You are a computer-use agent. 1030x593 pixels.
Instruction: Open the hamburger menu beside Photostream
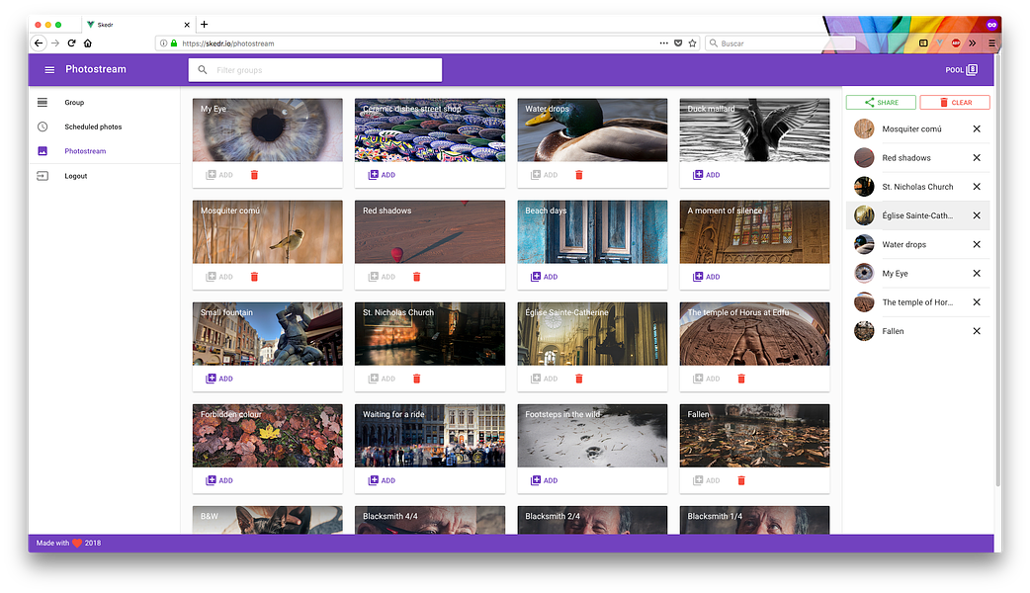pos(49,69)
